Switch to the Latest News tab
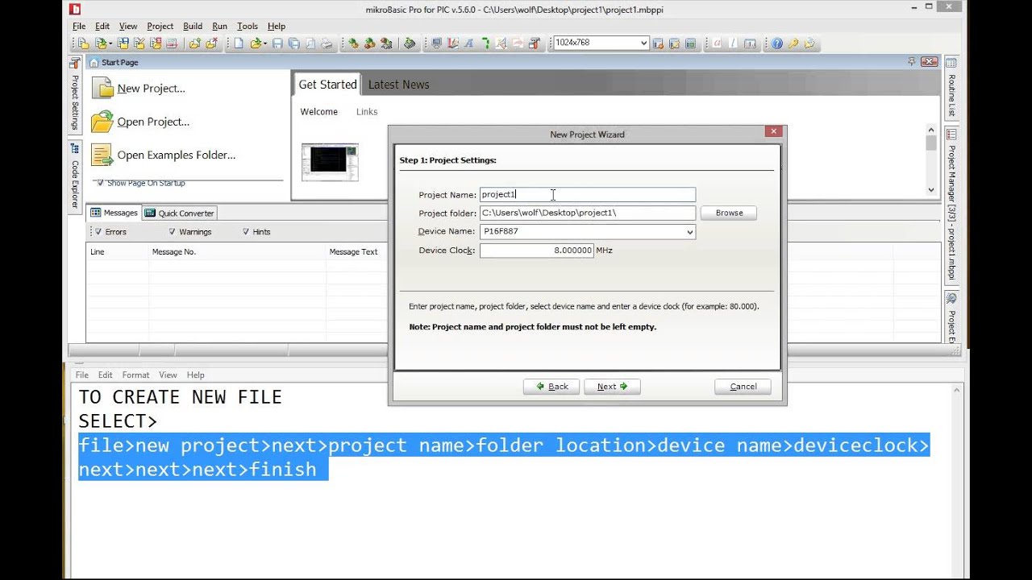 pyautogui.click(x=398, y=85)
